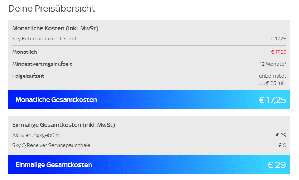This screenshot has height=180, width=299.
Task: Click the large € 29 total in banner
Action: coord(277,165)
